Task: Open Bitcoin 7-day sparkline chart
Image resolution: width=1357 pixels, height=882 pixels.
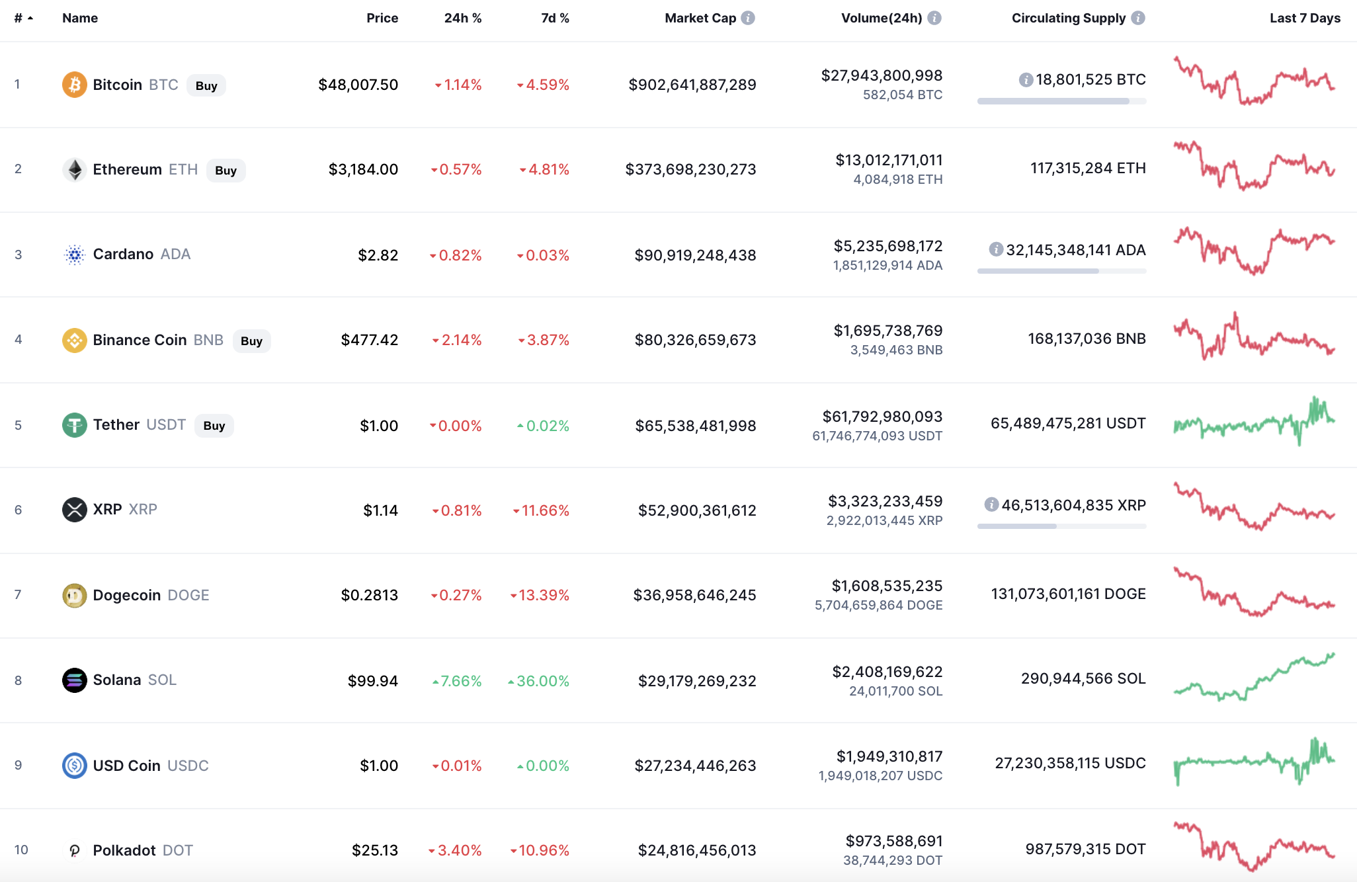Action: pyautogui.click(x=1254, y=81)
